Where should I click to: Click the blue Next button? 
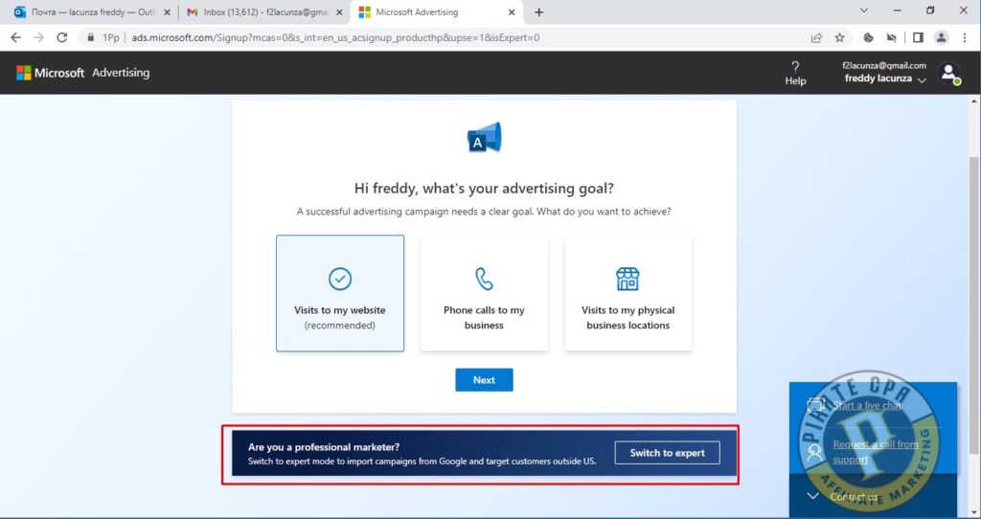click(x=484, y=379)
